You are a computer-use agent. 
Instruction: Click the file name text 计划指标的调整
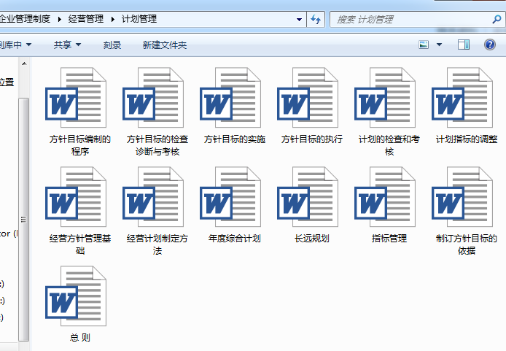point(467,139)
